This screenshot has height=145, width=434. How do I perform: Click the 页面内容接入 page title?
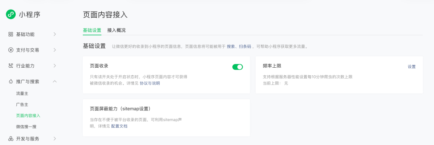(x=105, y=15)
